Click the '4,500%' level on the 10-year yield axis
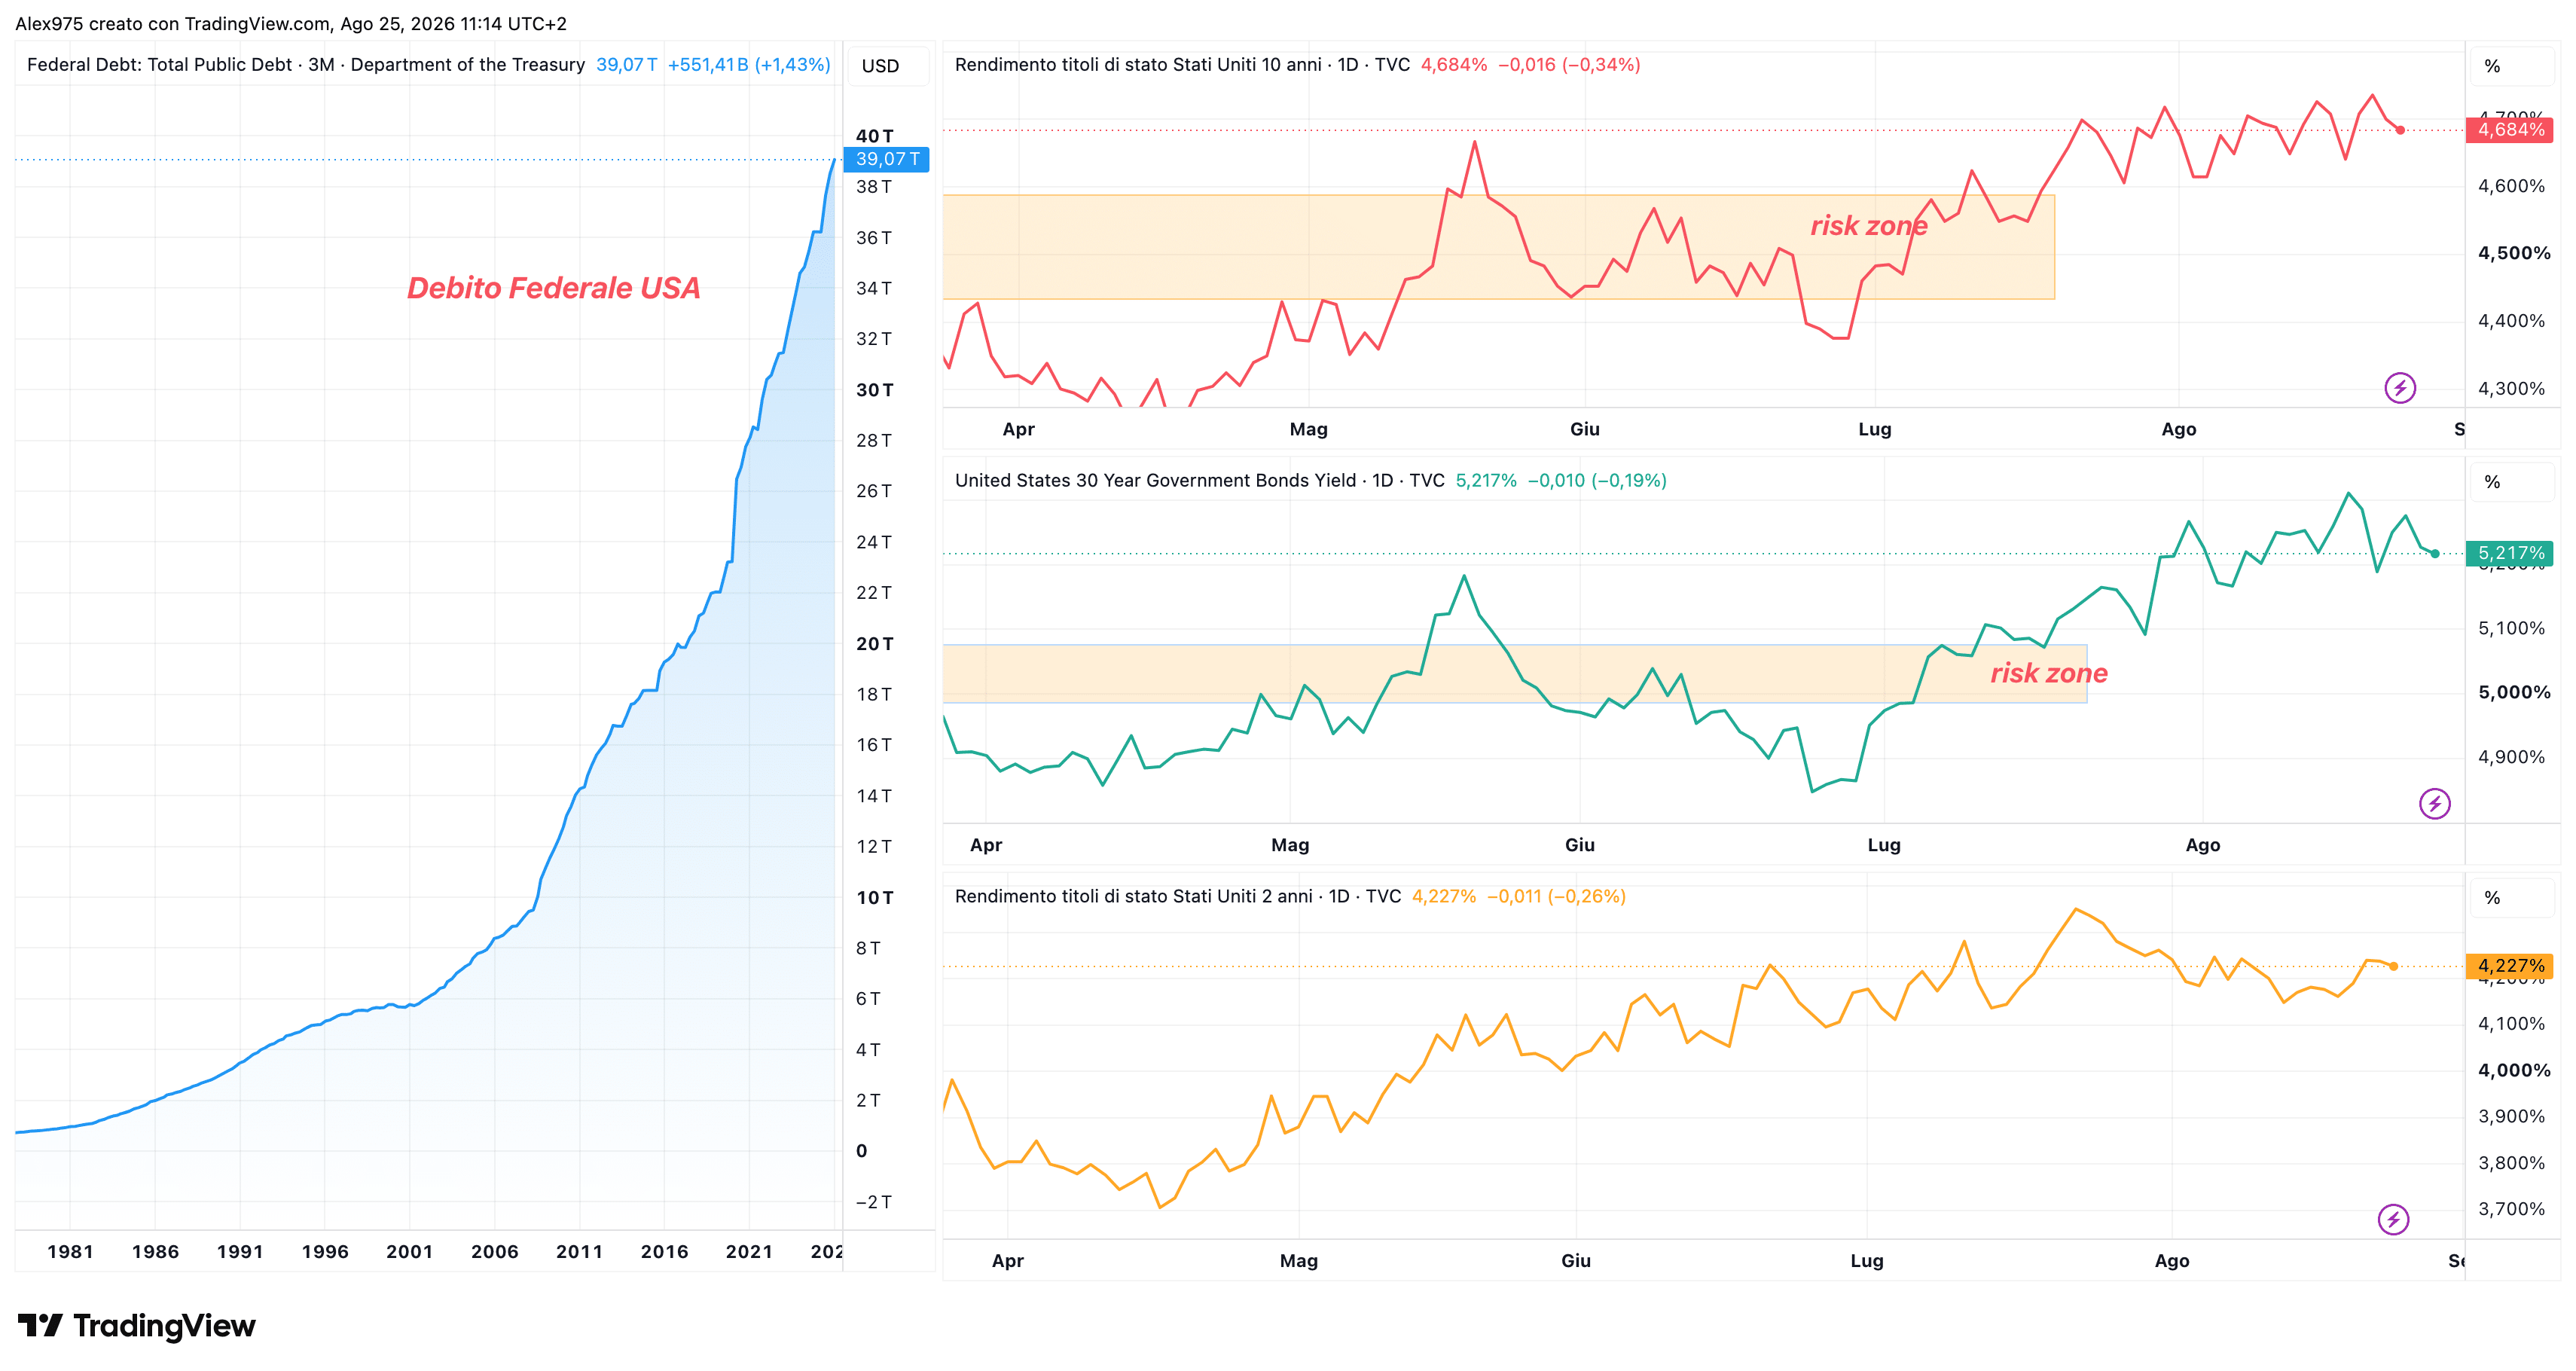2576x1371 pixels. coord(2514,253)
